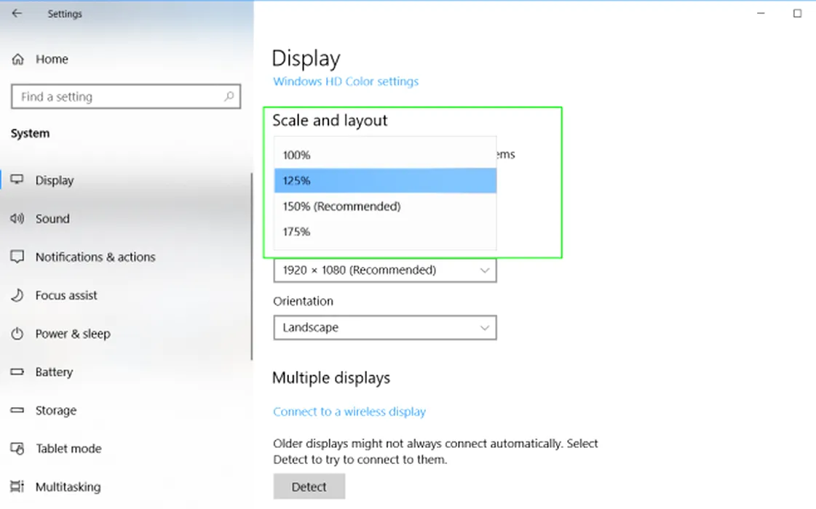Open the 1920 × 1080 resolution dropdown
Image resolution: width=816 pixels, height=509 pixels.
click(385, 270)
